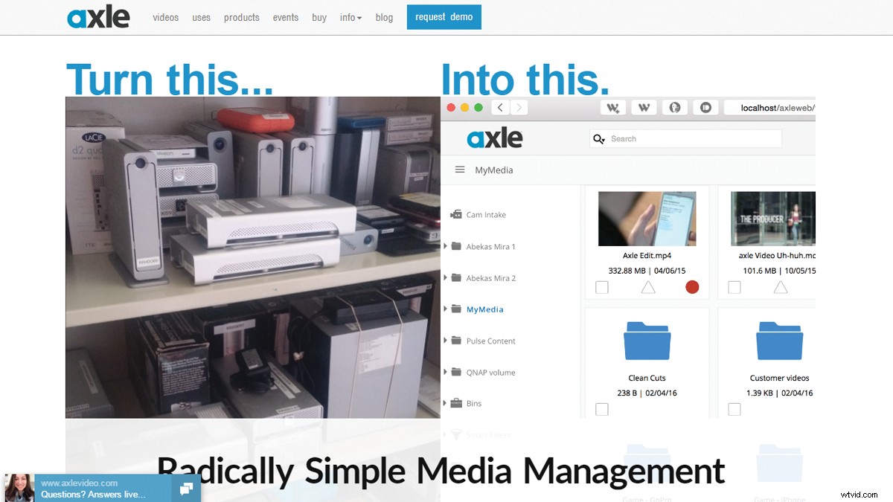Expand the QNAP volume folder
Screen dimensions: 893x502
pos(446,372)
